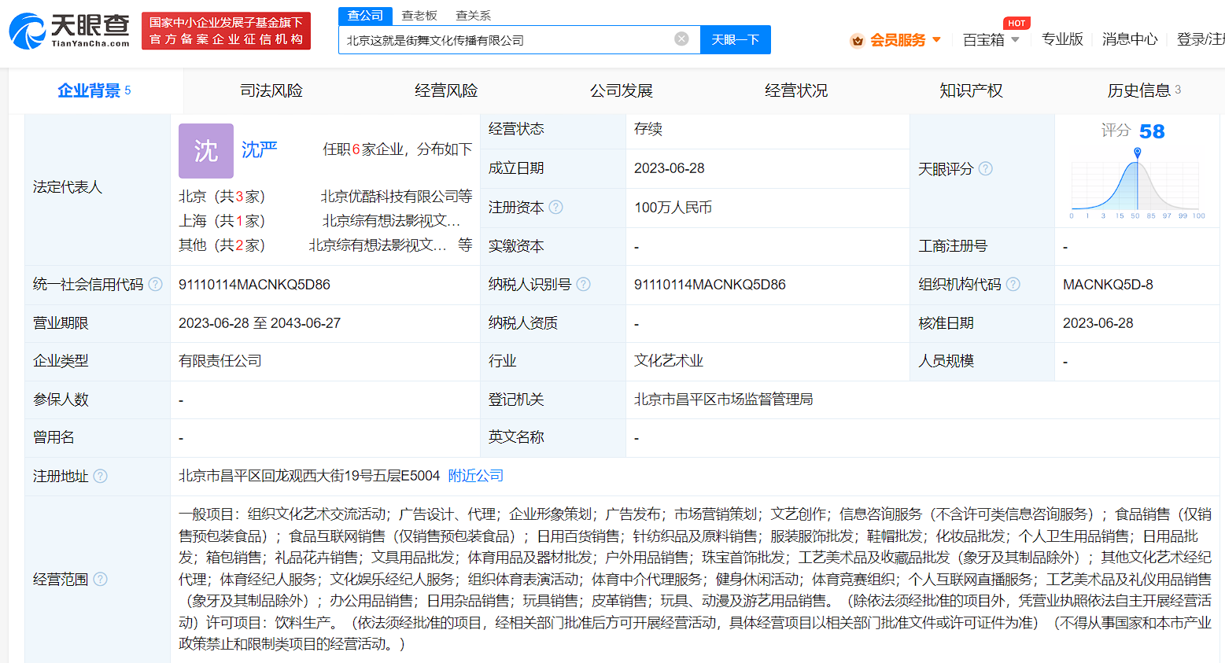Viewport: 1225px width, 663px height.
Task: Select organization code MACNKQ5D-8
Action: [x=1108, y=285]
